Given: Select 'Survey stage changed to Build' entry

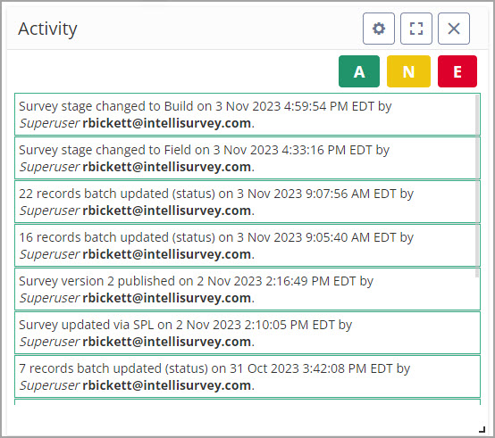Looking at the screenshot, I should point(247,114).
